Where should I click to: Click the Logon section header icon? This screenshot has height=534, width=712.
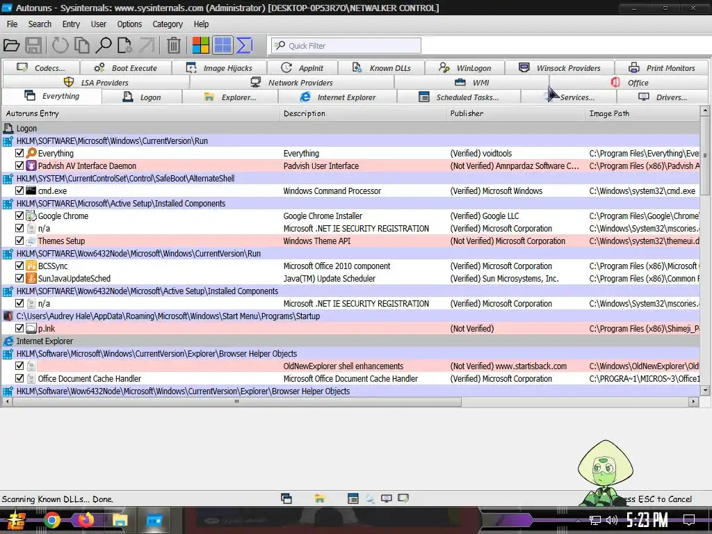coord(8,129)
